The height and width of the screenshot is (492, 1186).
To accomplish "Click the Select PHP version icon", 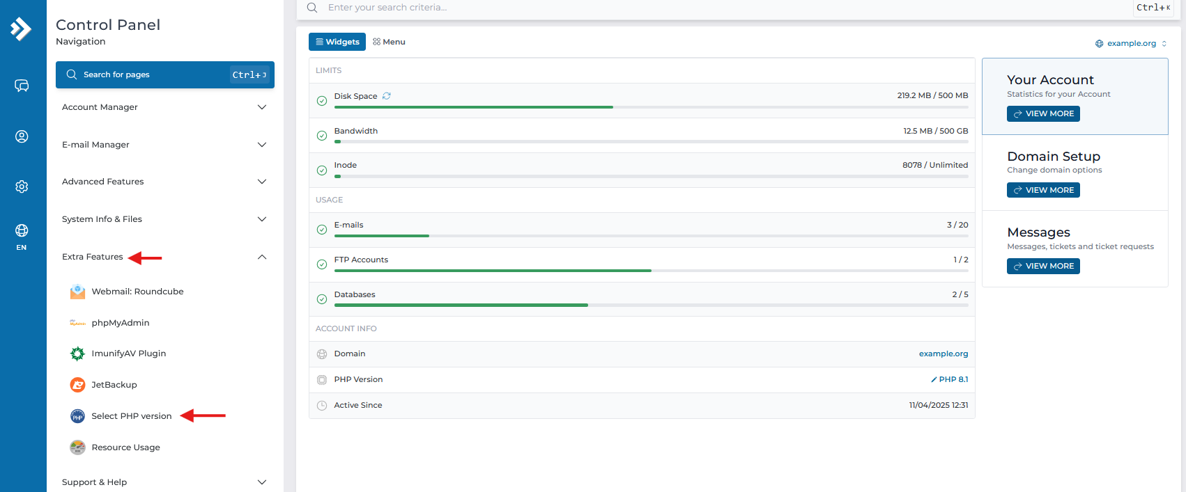I will pyautogui.click(x=77, y=416).
